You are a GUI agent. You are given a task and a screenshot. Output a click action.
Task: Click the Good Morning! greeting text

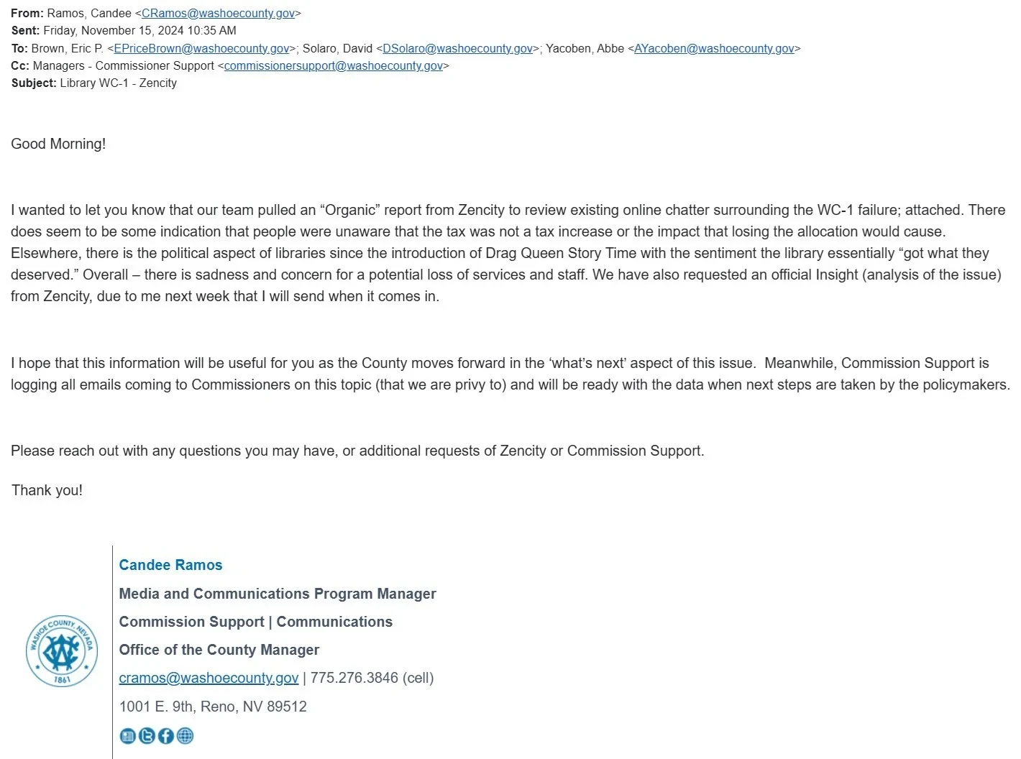point(58,144)
